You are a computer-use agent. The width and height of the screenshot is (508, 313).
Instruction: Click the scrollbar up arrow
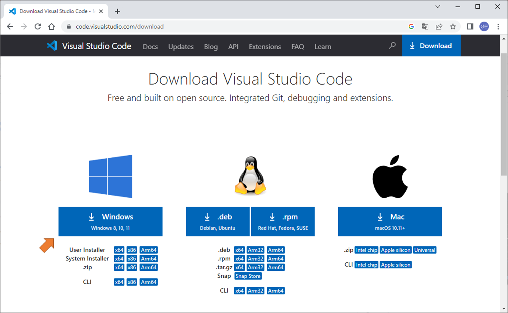pos(504,39)
